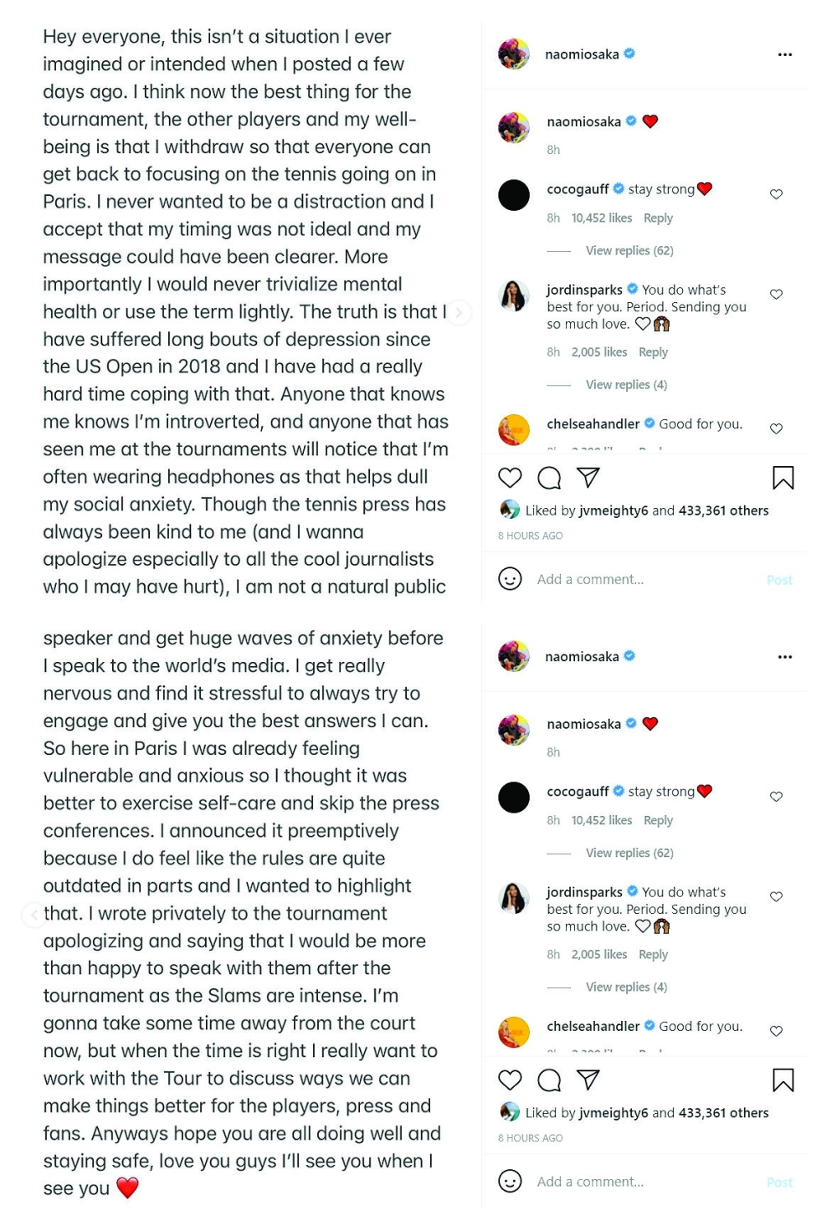Image resolution: width=837 pixels, height=1226 pixels.
Task: Like the top post with heart icon
Action: (510, 478)
